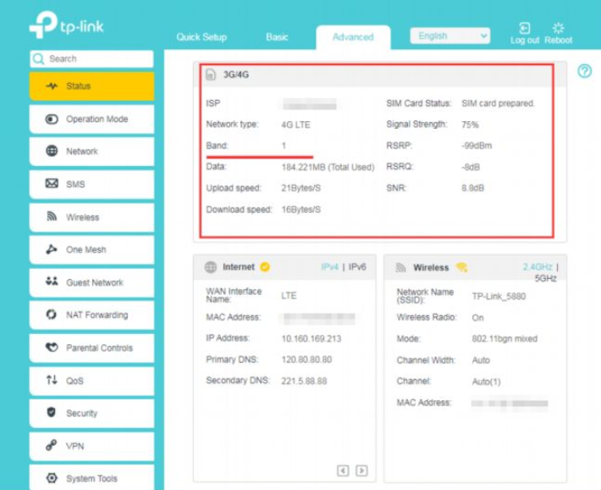Open the Wireless menu item
This screenshot has width=601, height=490.
pyautogui.click(x=91, y=217)
